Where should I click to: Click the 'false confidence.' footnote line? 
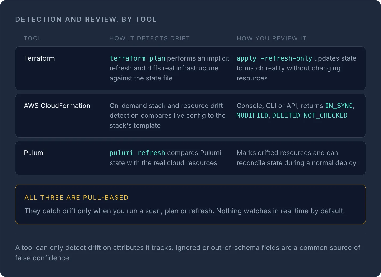click(x=43, y=258)
